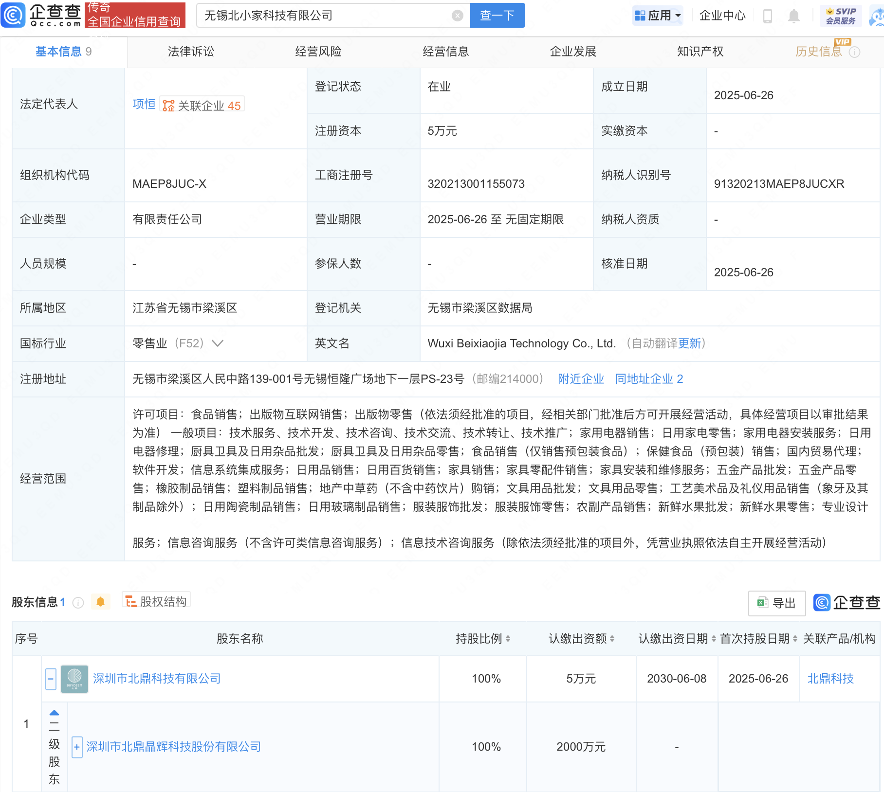Open the 应用 dropdown menu

pyautogui.click(x=658, y=16)
